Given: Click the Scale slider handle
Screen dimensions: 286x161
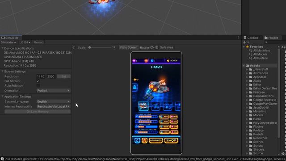Looking at the screenshot, I should [89, 47].
